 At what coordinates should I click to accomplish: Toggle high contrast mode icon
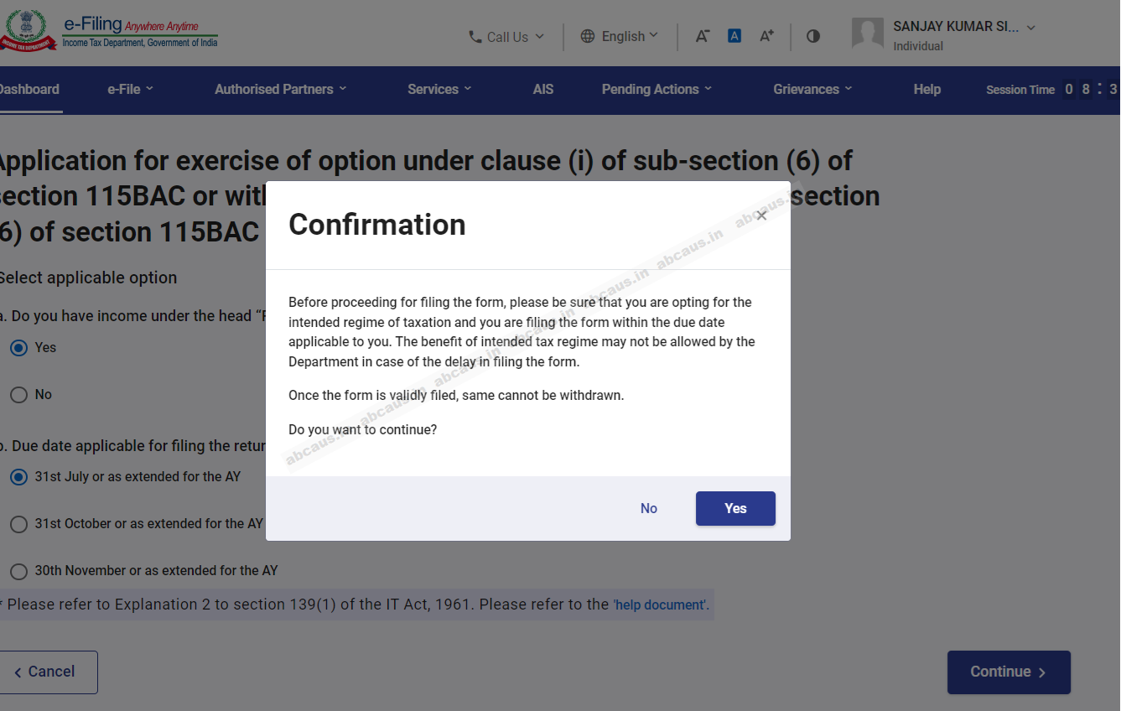point(813,36)
